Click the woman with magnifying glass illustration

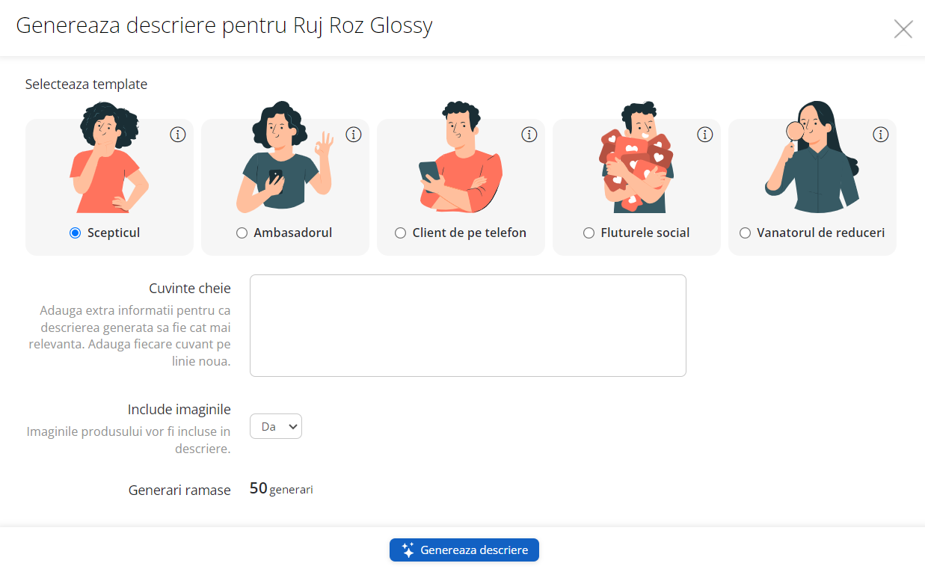click(811, 159)
